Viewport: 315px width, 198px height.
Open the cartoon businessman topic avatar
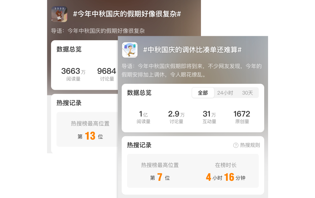[130, 50]
